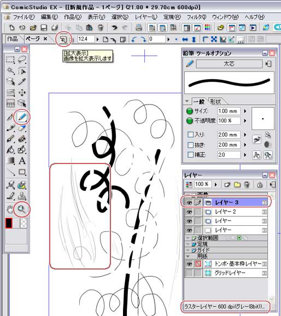Create a new layer folder

[x=237, y=184]
